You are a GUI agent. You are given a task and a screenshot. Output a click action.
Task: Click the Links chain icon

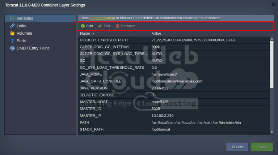point(12,26)
